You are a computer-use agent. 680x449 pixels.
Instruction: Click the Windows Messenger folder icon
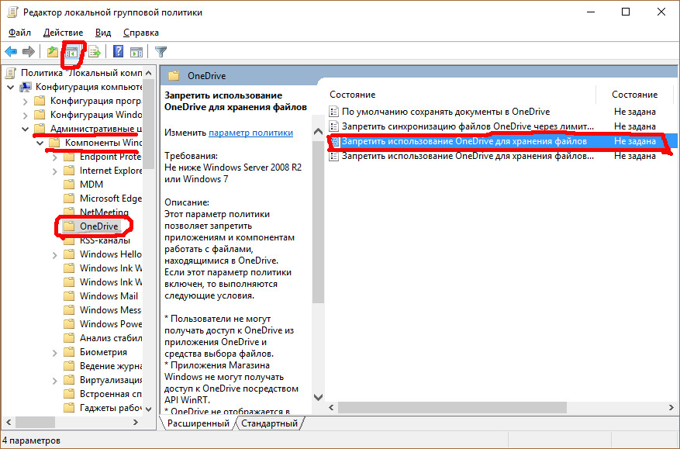point(69,309)
